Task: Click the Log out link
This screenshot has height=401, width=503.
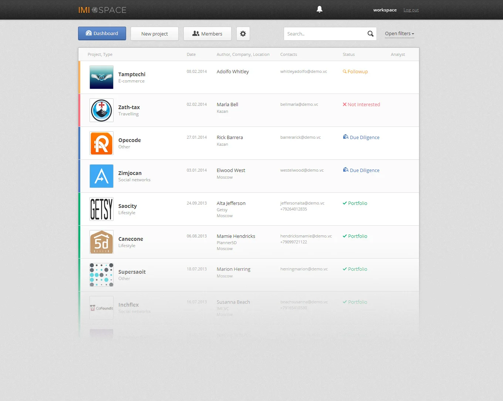Action: (x=411, y=10)
